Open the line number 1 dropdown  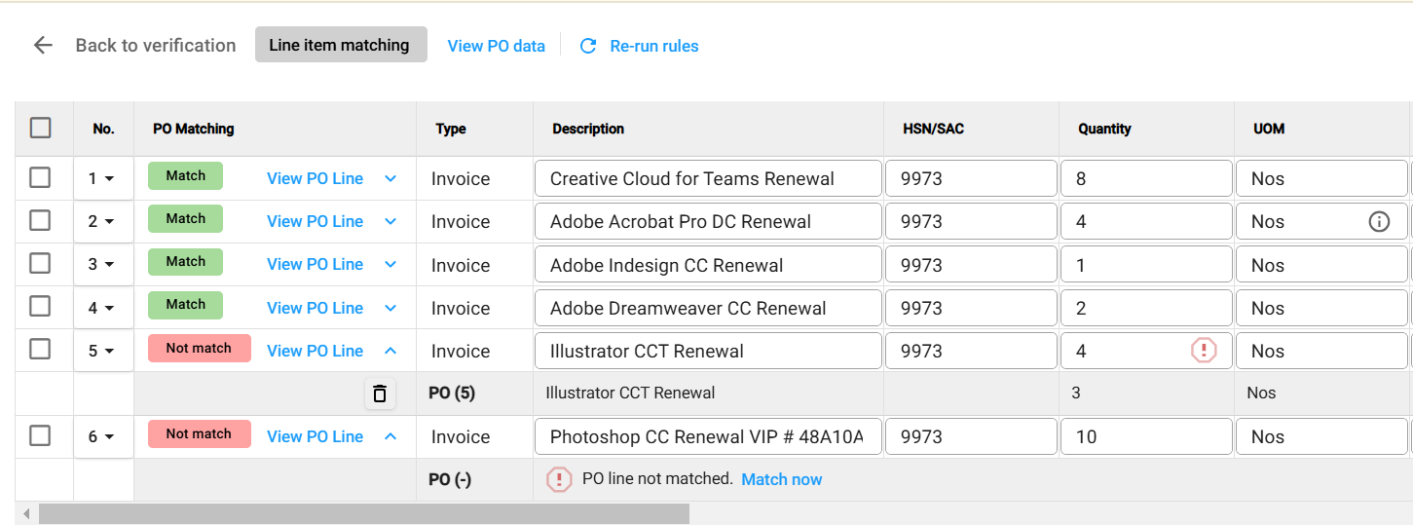pyautogui.click(x=102, y=179)
